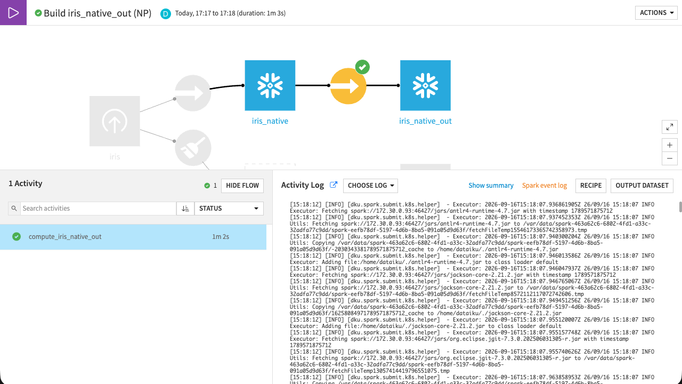The width and height of the screenshot is (682, 384).
Task: Open Spark event log link
Action: (x=545, y=186)
